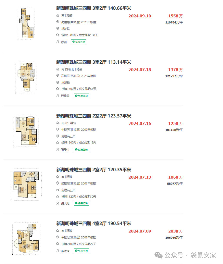Screen dimensions: 223x264
Task: Click the agent person icon beside 徐钊
Action: [x=57, y=42]
